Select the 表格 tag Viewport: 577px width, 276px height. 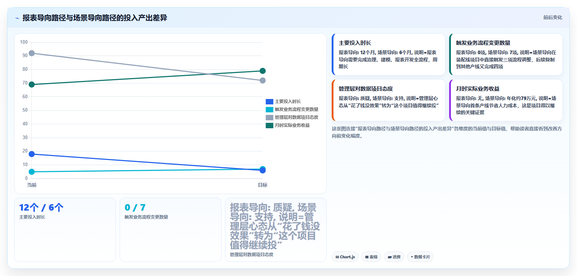(x=371, y=257)
